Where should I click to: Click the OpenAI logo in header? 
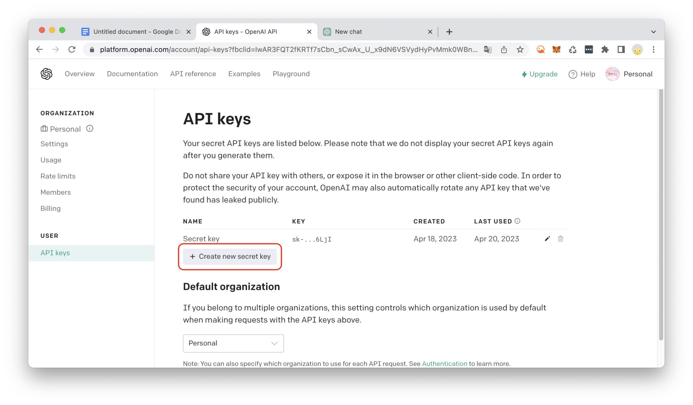coord(47,74)
